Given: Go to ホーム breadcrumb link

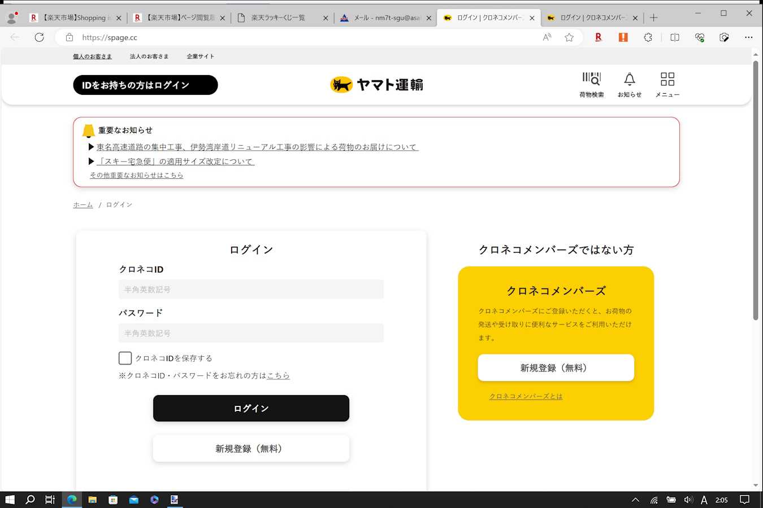Looking at the screenshot, I should pyautogui.click(x=83, y=205).
